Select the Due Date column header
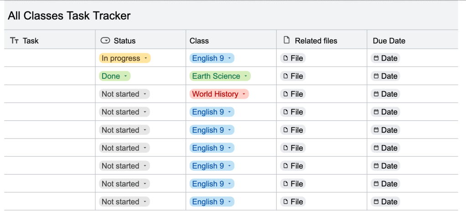 389,41
